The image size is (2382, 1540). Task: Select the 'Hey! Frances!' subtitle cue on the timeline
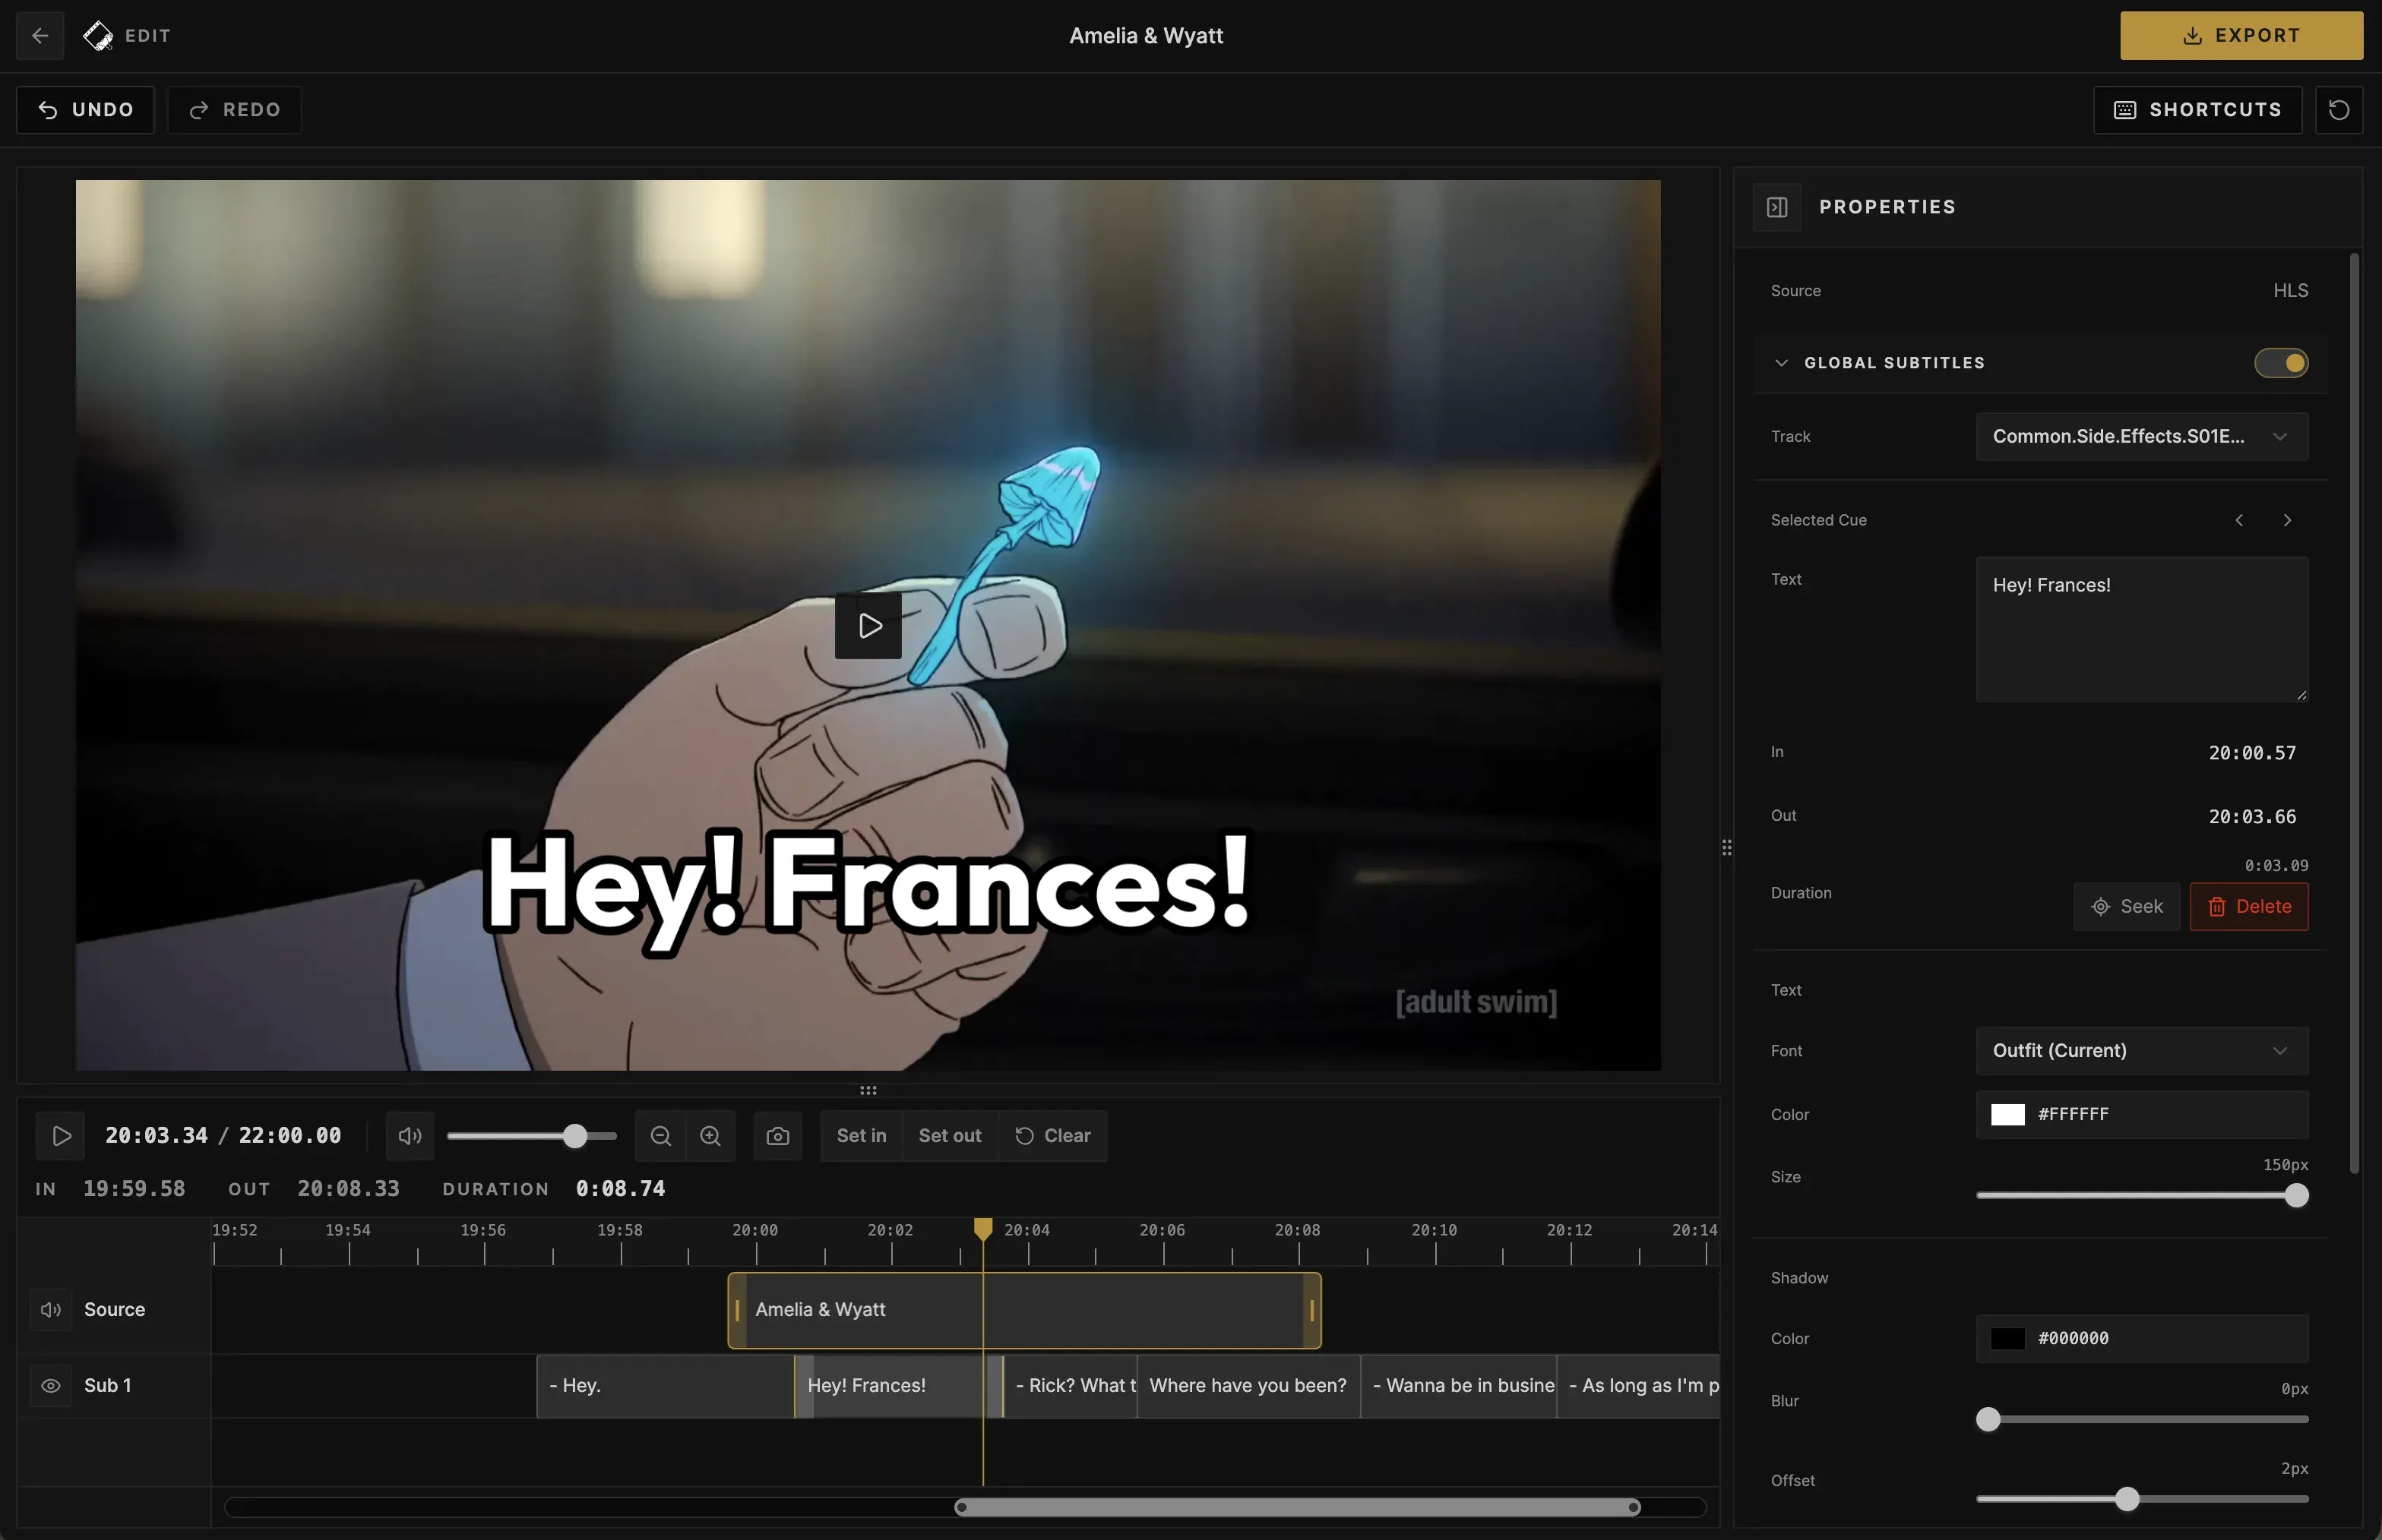coord(898,1386)
